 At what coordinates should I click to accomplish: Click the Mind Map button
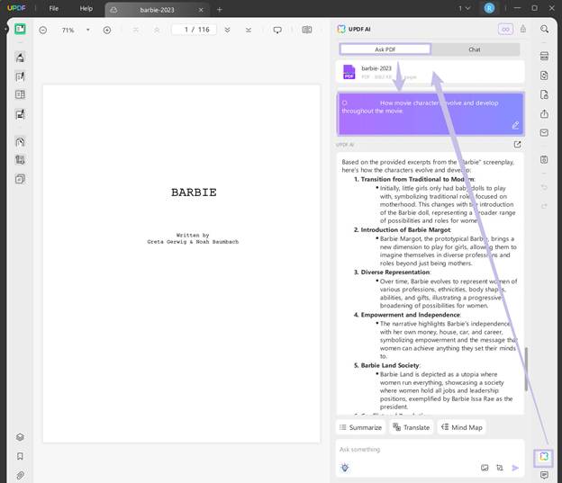click(x=462, y=427)
